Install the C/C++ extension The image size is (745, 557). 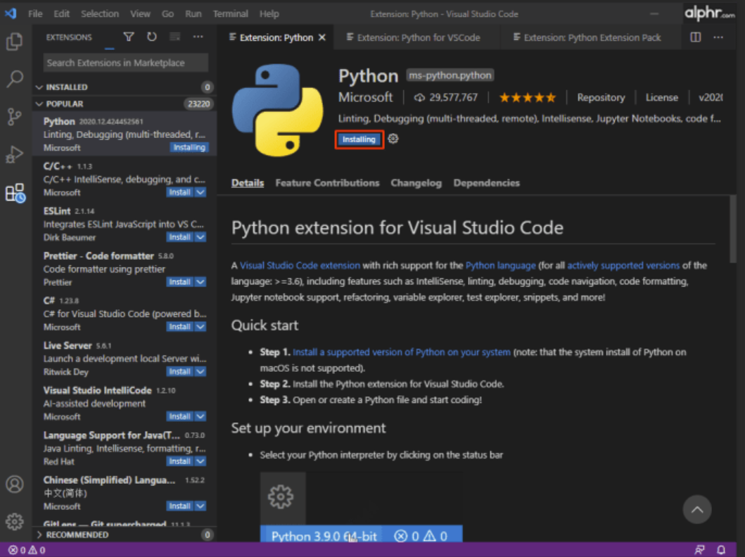pyautogui.click(x=180, y=192)
